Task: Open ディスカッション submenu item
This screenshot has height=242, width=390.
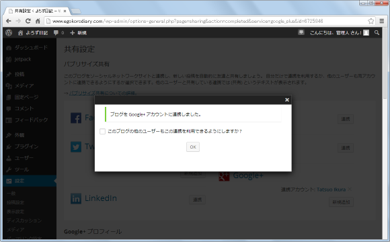Action: pos(24,220)
